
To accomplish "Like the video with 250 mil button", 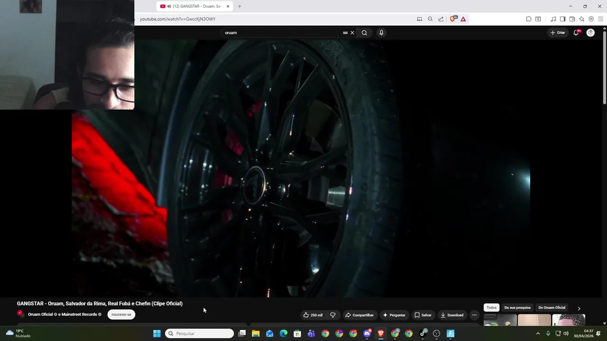I will [x=313, y=315].
